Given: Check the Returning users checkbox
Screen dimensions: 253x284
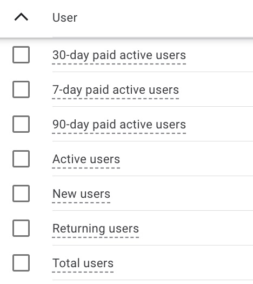Looking at the screenshot, I should coord(21,228).
